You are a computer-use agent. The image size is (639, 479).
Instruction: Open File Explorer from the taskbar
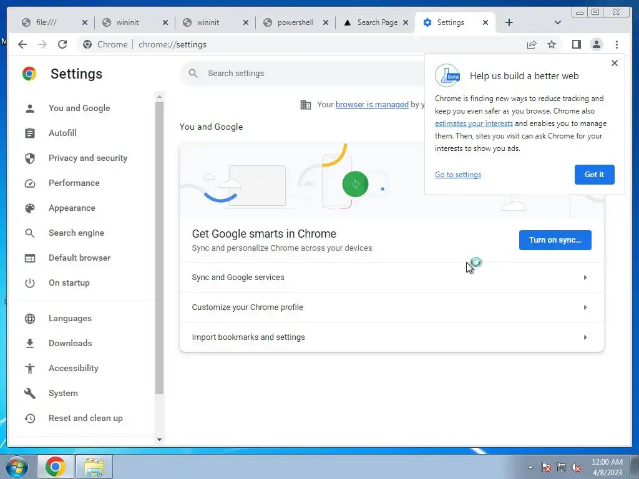coord(94,467)
